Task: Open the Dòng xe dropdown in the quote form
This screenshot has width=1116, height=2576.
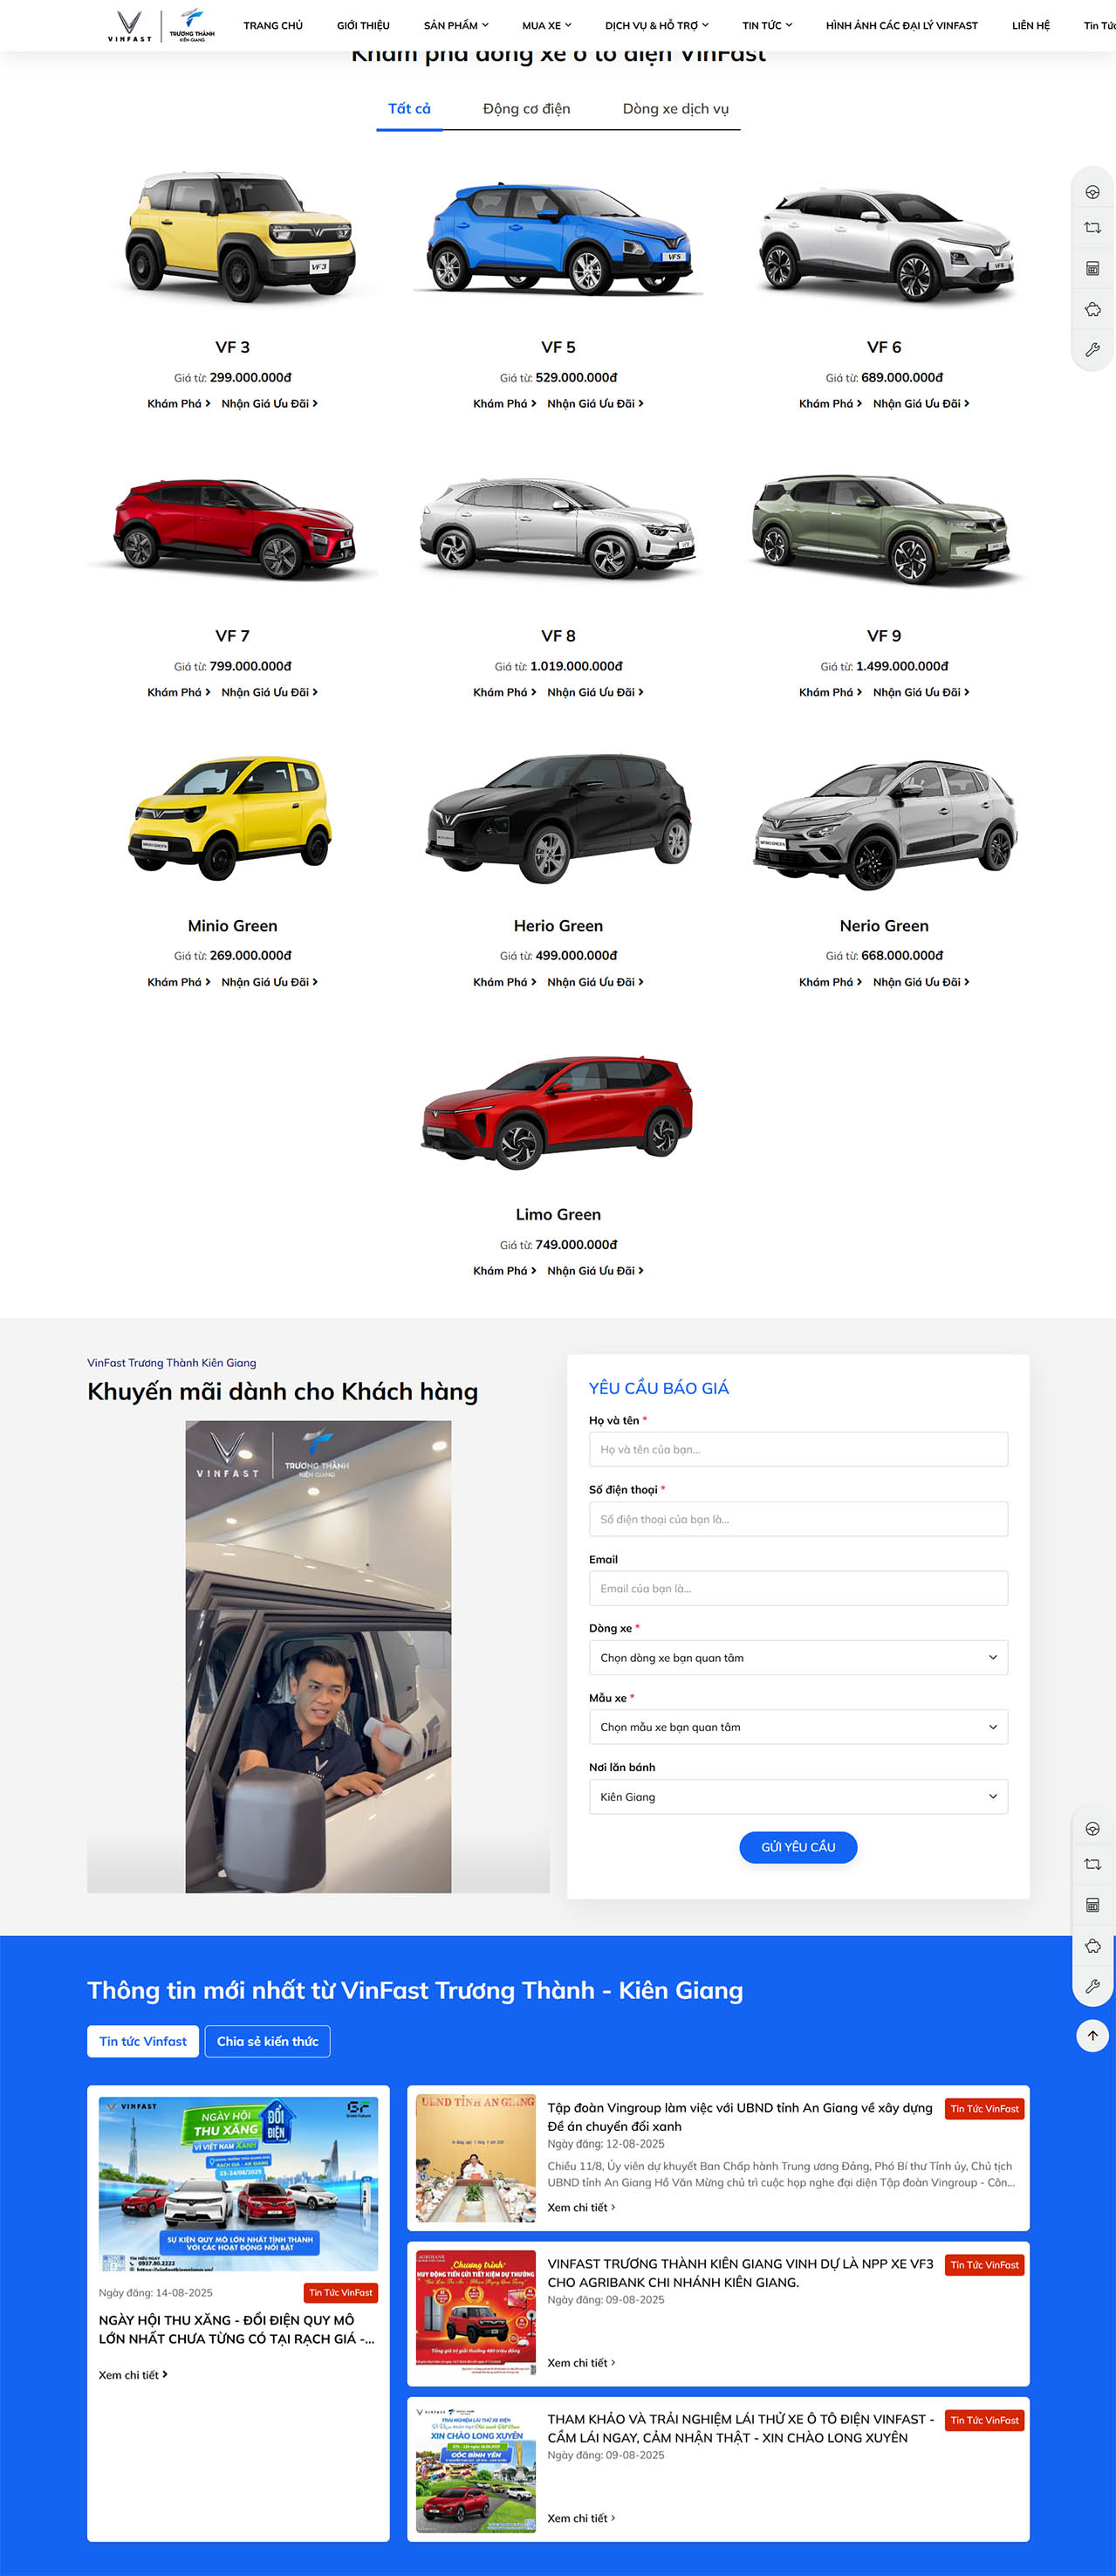Action: tap(798, 1657)
